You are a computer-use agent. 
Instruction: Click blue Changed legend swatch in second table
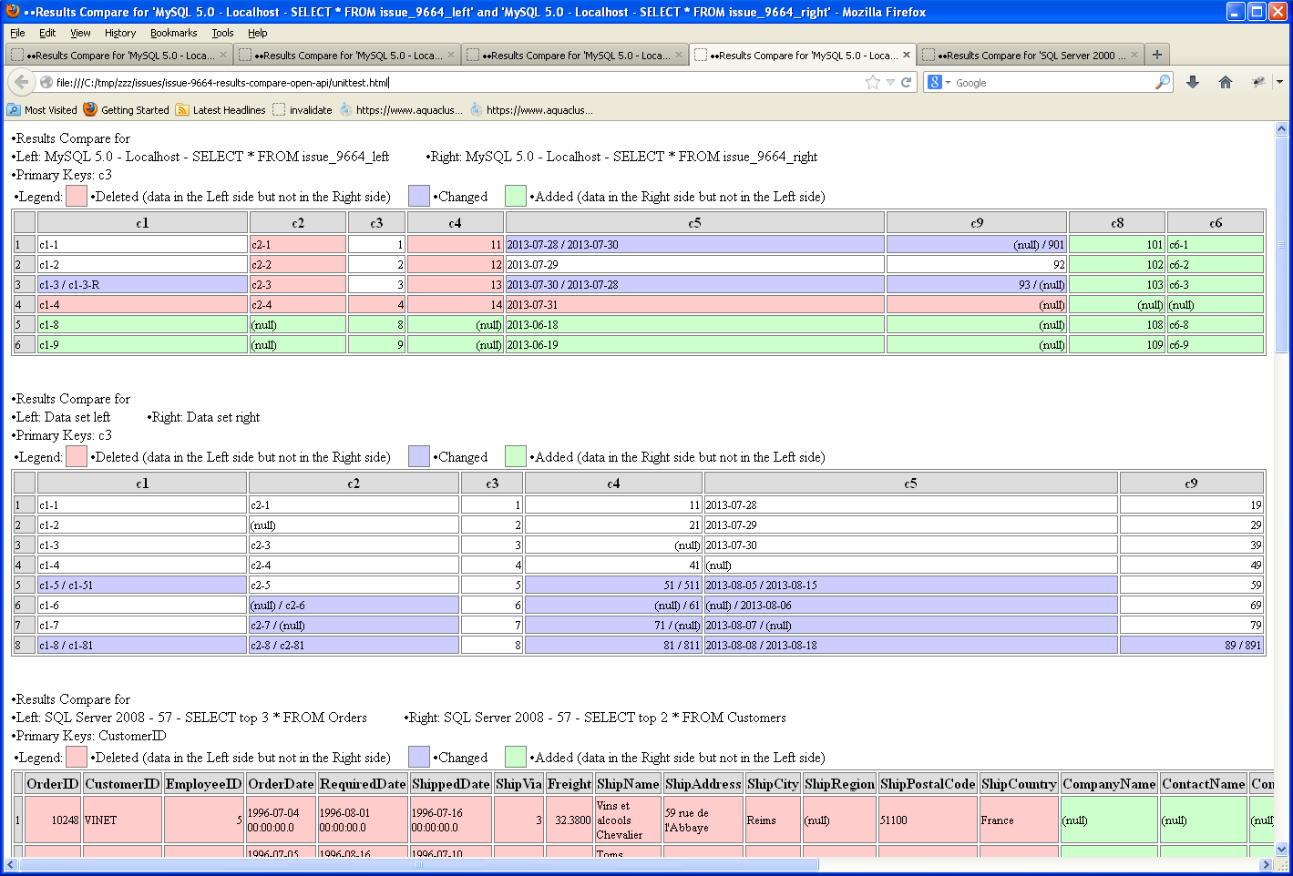pyautogui.click(x=419, y=456)
